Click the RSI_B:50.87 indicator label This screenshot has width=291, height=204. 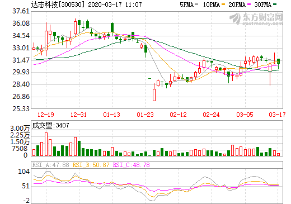tap(91, 165)
